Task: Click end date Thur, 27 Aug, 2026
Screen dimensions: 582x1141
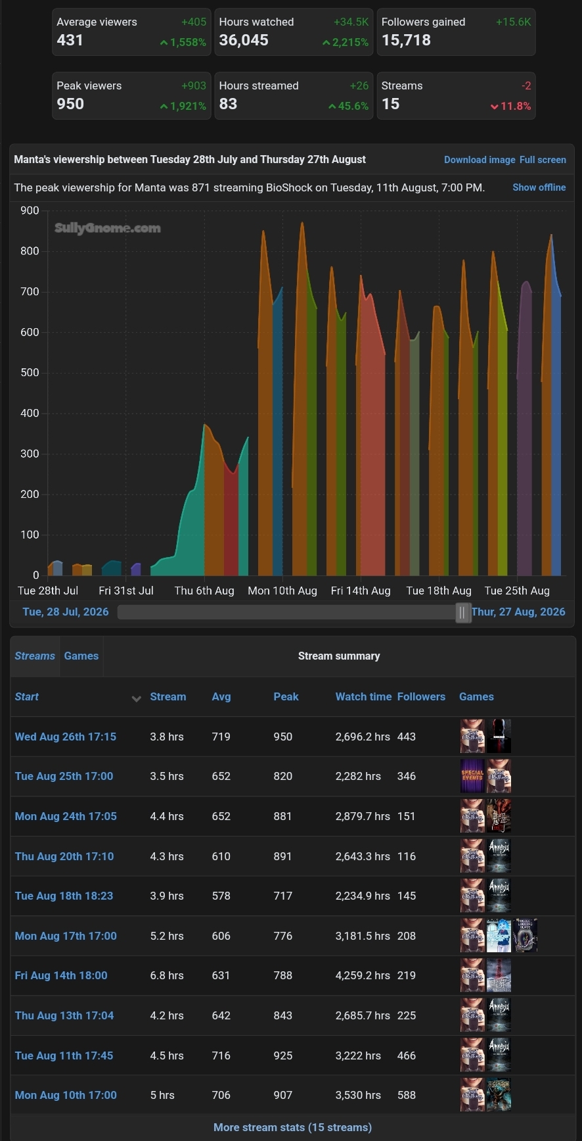Action: tap(518, 612)
